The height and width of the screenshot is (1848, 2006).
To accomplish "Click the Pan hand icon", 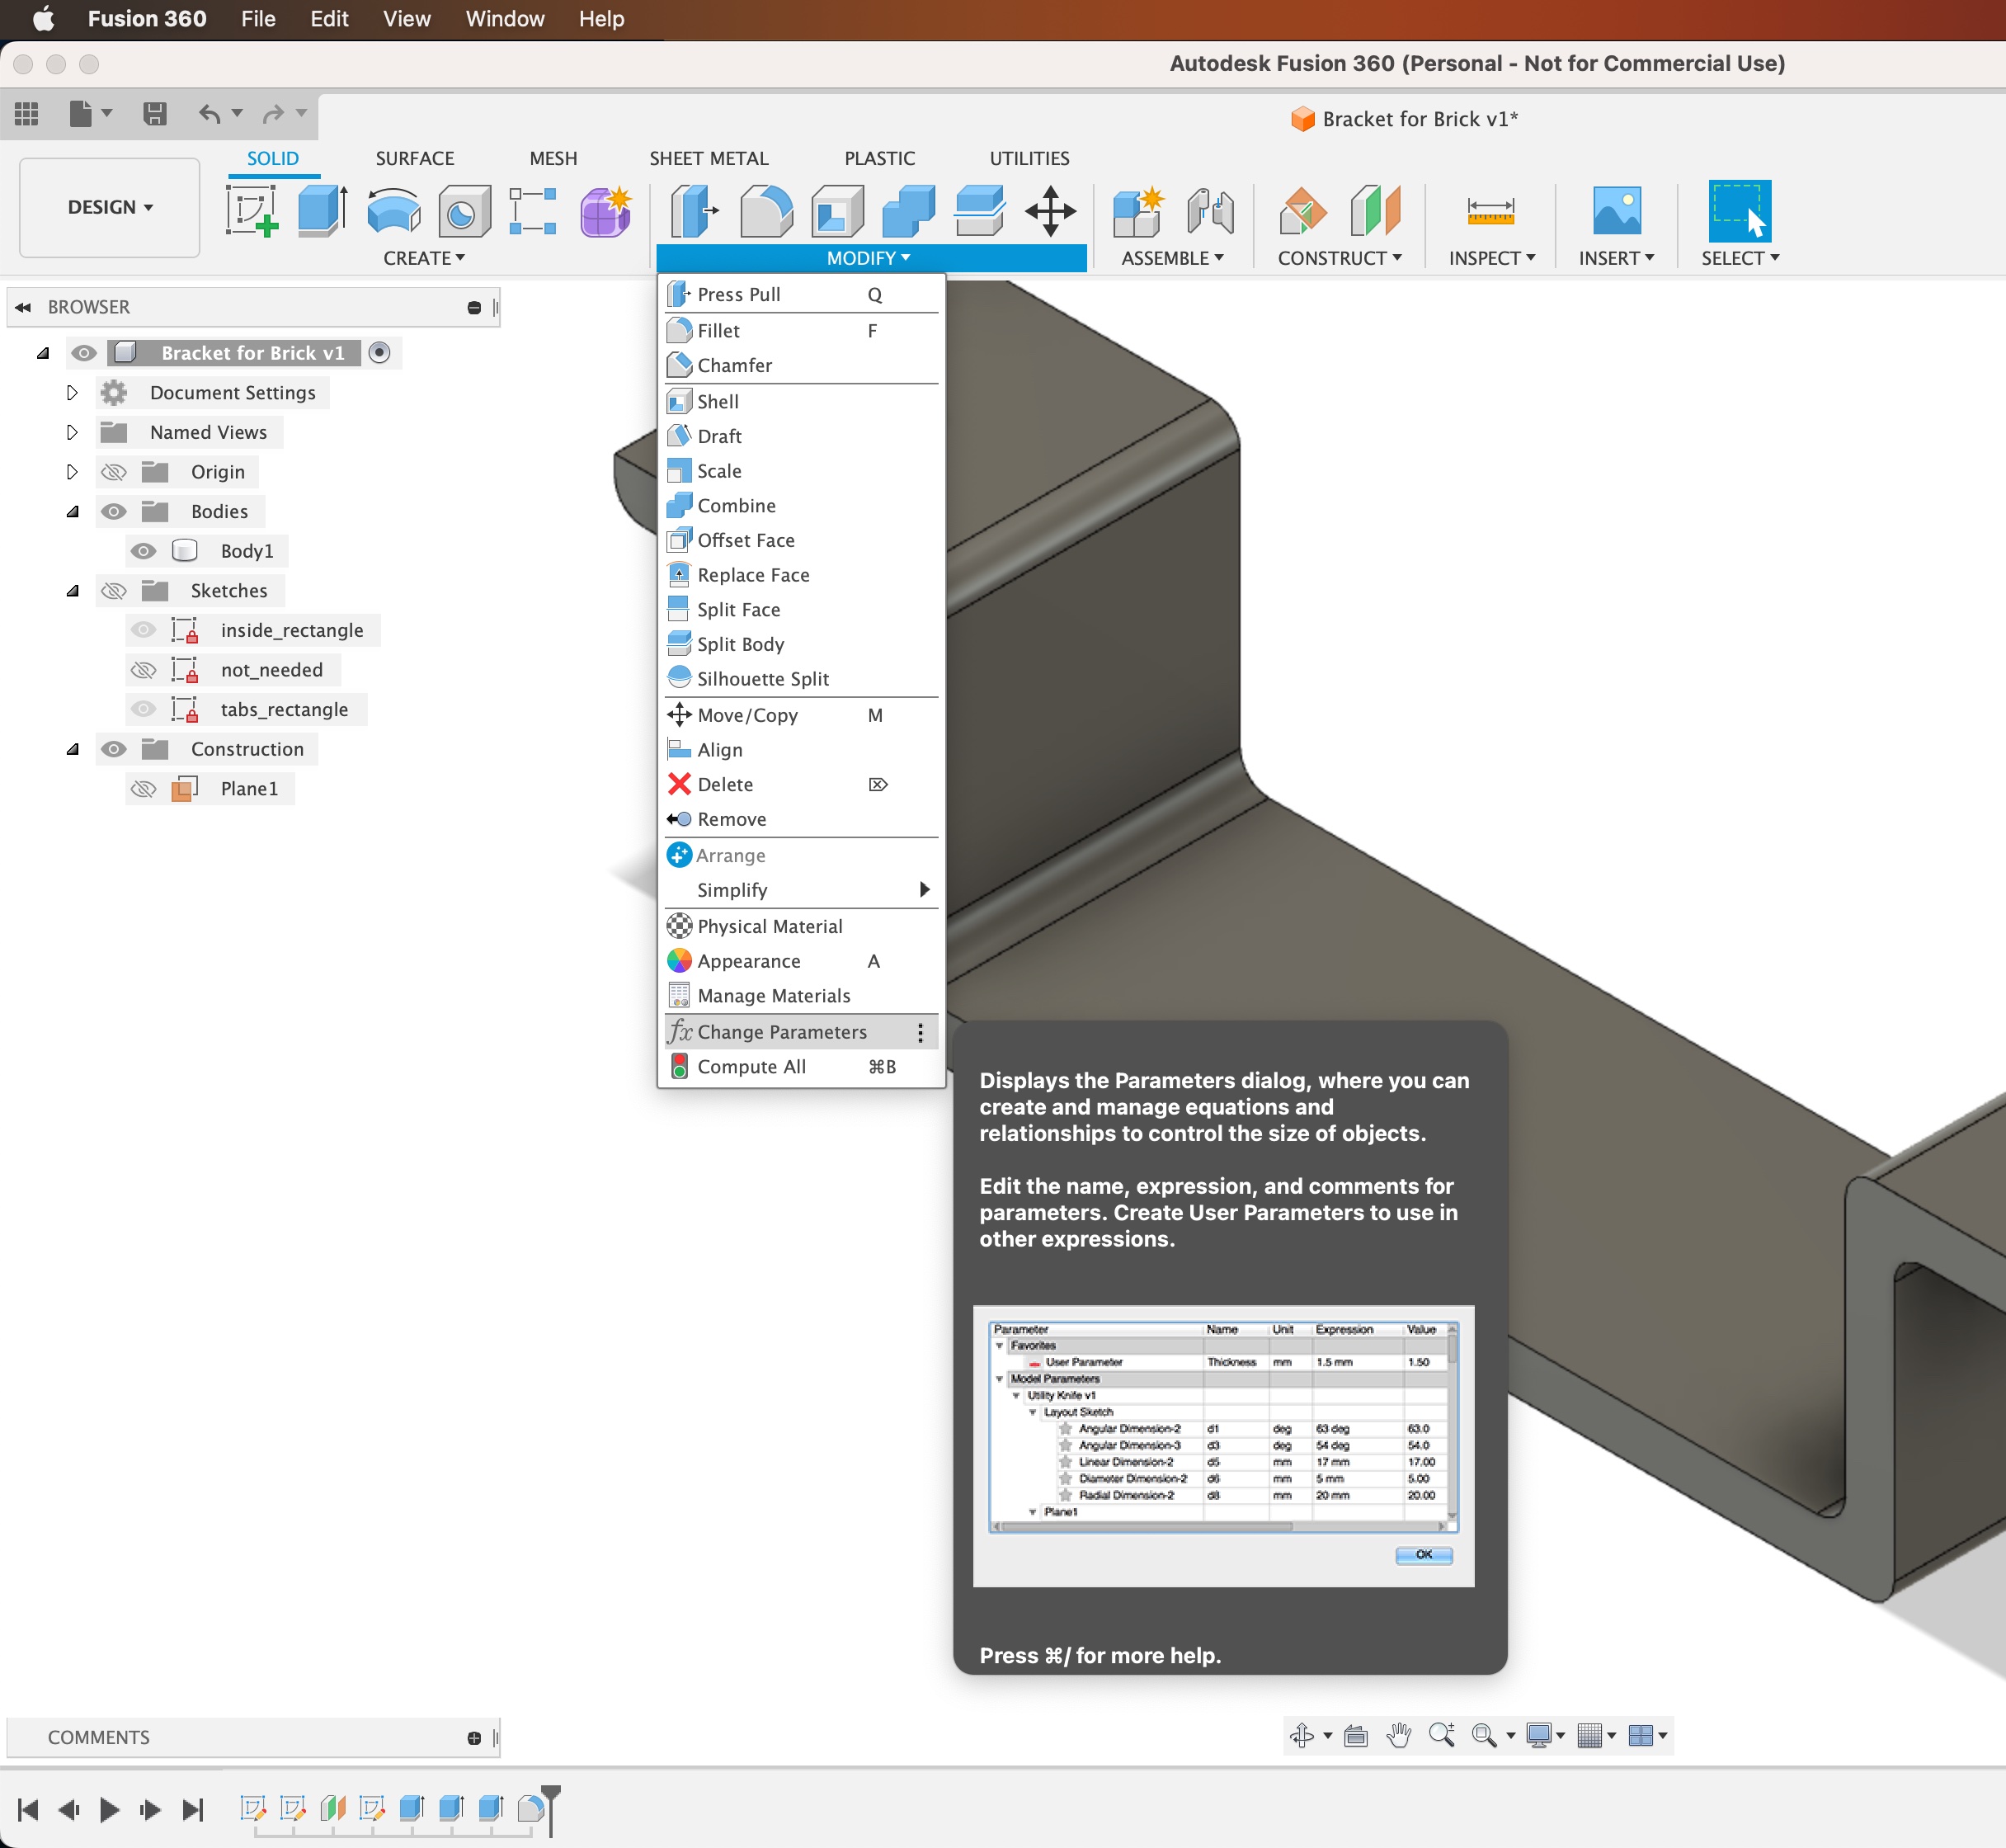I will click(1399, 1735).
